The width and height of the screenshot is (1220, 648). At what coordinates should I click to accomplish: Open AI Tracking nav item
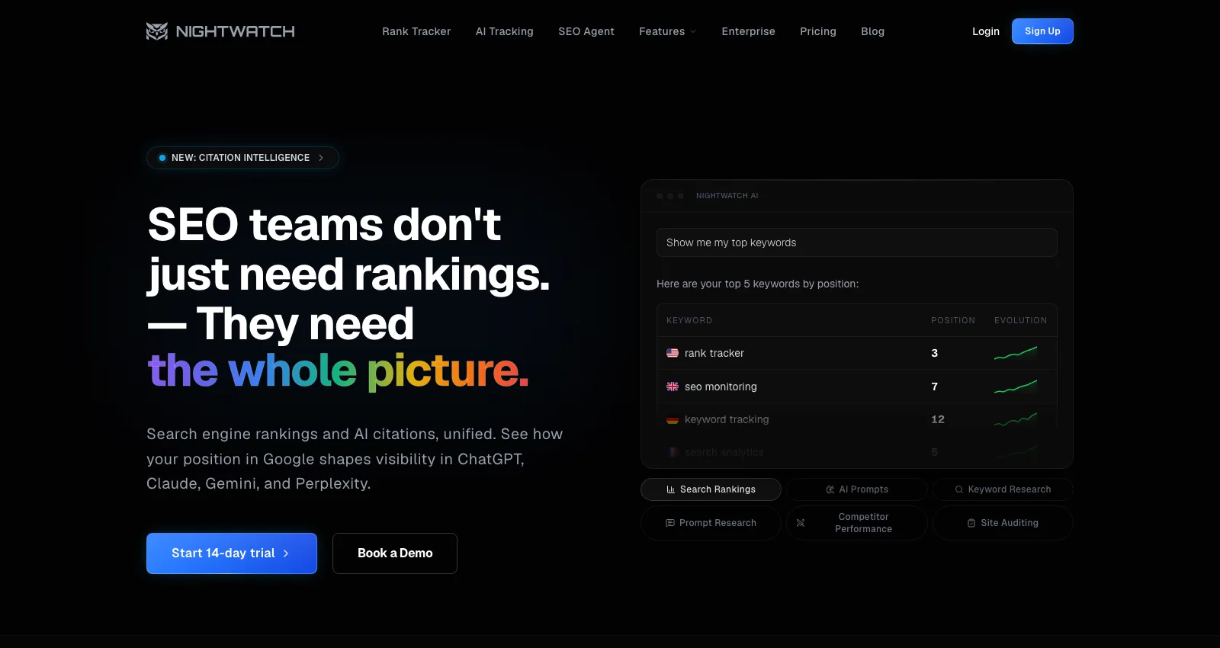(x=505, y=31)
